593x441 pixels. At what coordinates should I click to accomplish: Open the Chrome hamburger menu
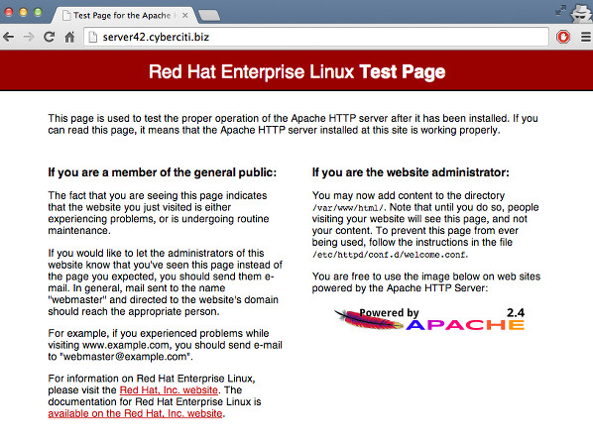[x=585, y=37]
